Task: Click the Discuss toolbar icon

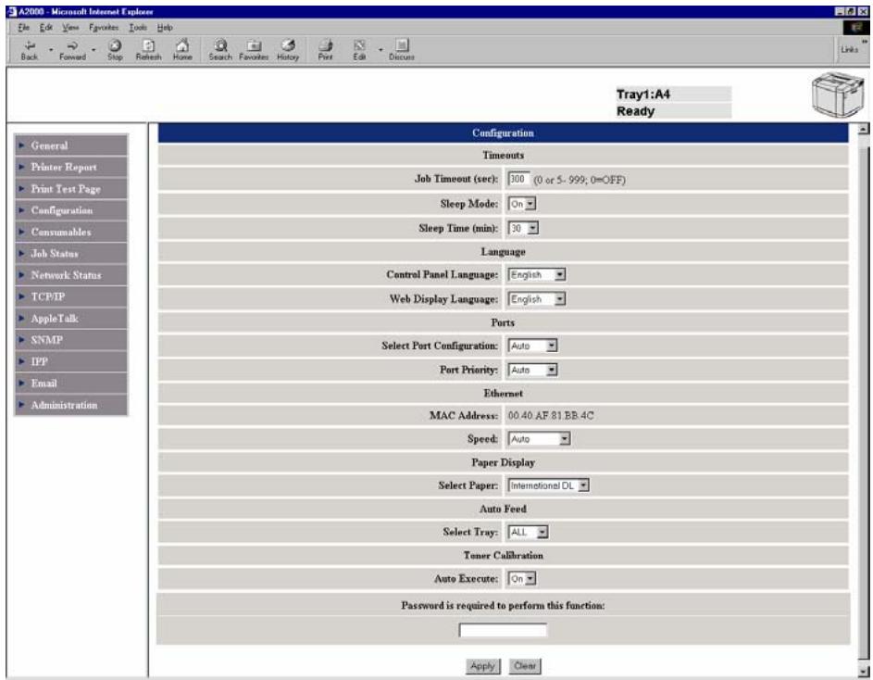Action: [x=402, y=50]
